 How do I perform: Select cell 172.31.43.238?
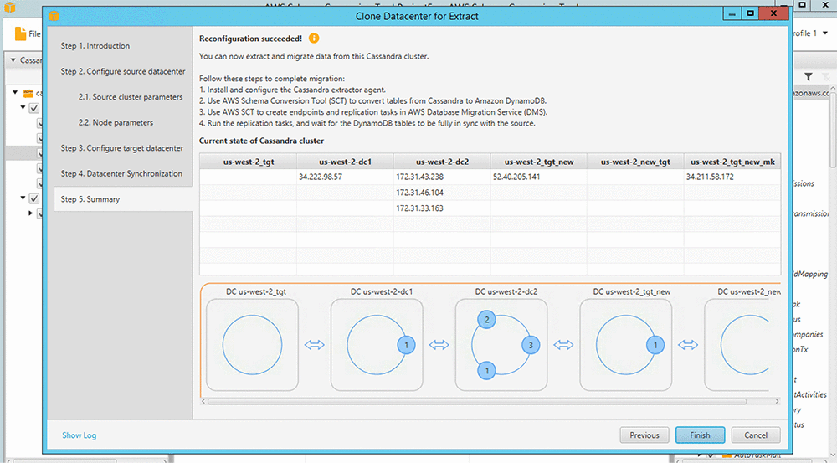(442, 177)
